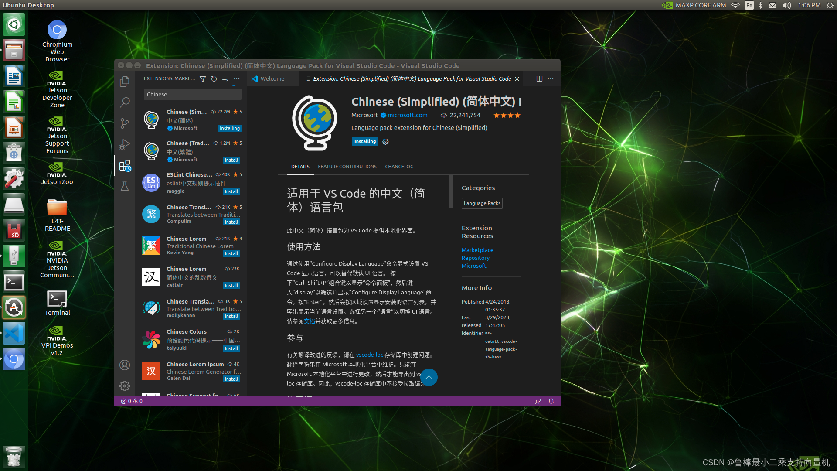Open extensions views and more actions menu
Image resolution: width=837 pixels, height=471 pixels.
point(237,79)
